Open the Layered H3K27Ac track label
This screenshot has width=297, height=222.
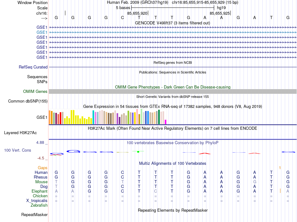20,133
